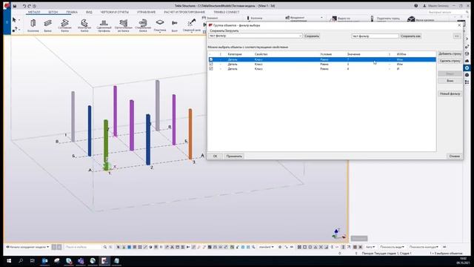Select the Ортогональная балка tool
Screen dimensions: 474x267
[x=124, y=25]
